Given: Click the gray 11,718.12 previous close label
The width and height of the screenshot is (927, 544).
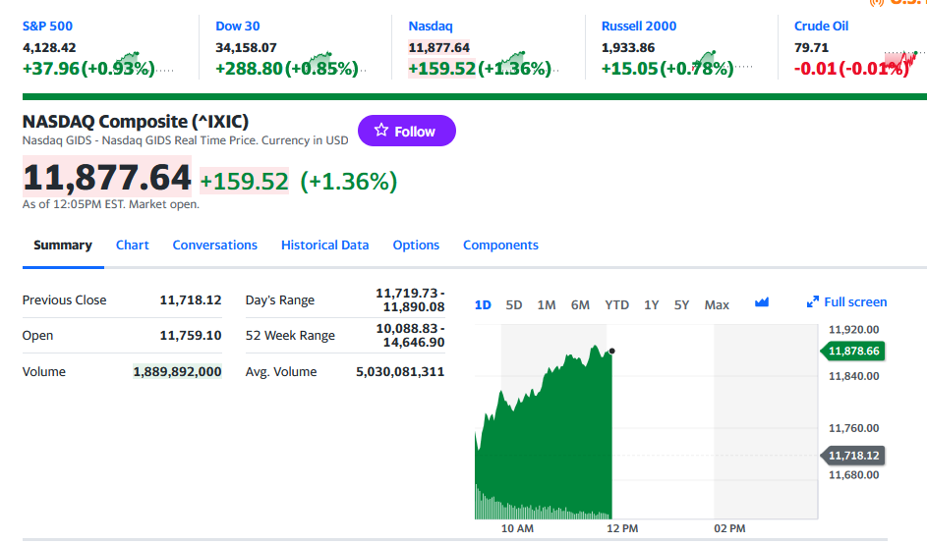Looking at the screenshot, I should click(x=852, y=456).
